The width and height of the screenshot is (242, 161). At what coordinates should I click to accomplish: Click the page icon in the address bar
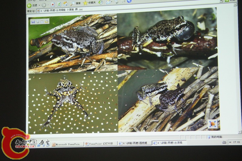(38, 11)
